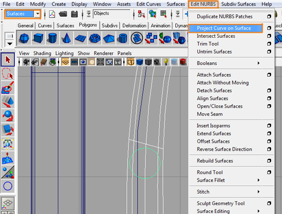Toggle the viewport Grid display

coord(65,62)
